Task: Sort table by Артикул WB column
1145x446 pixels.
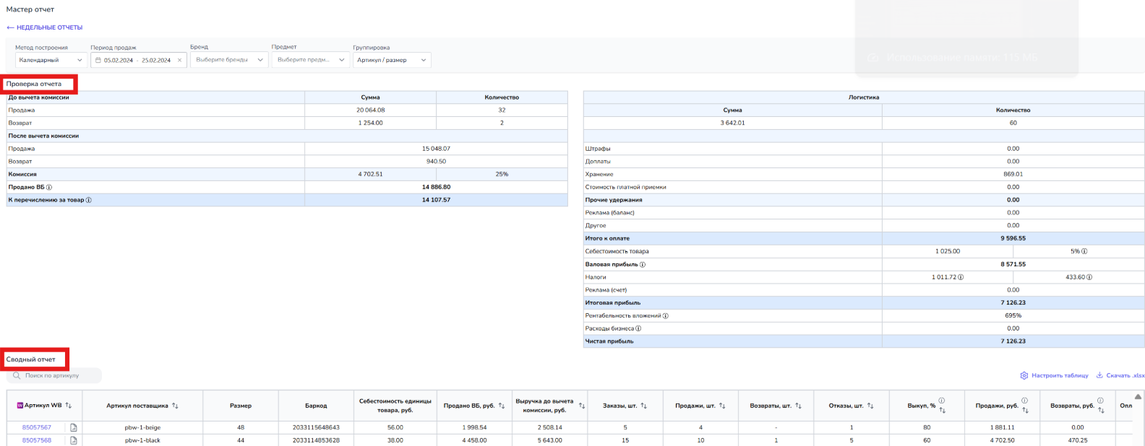Action: click(x=69, y=406)
